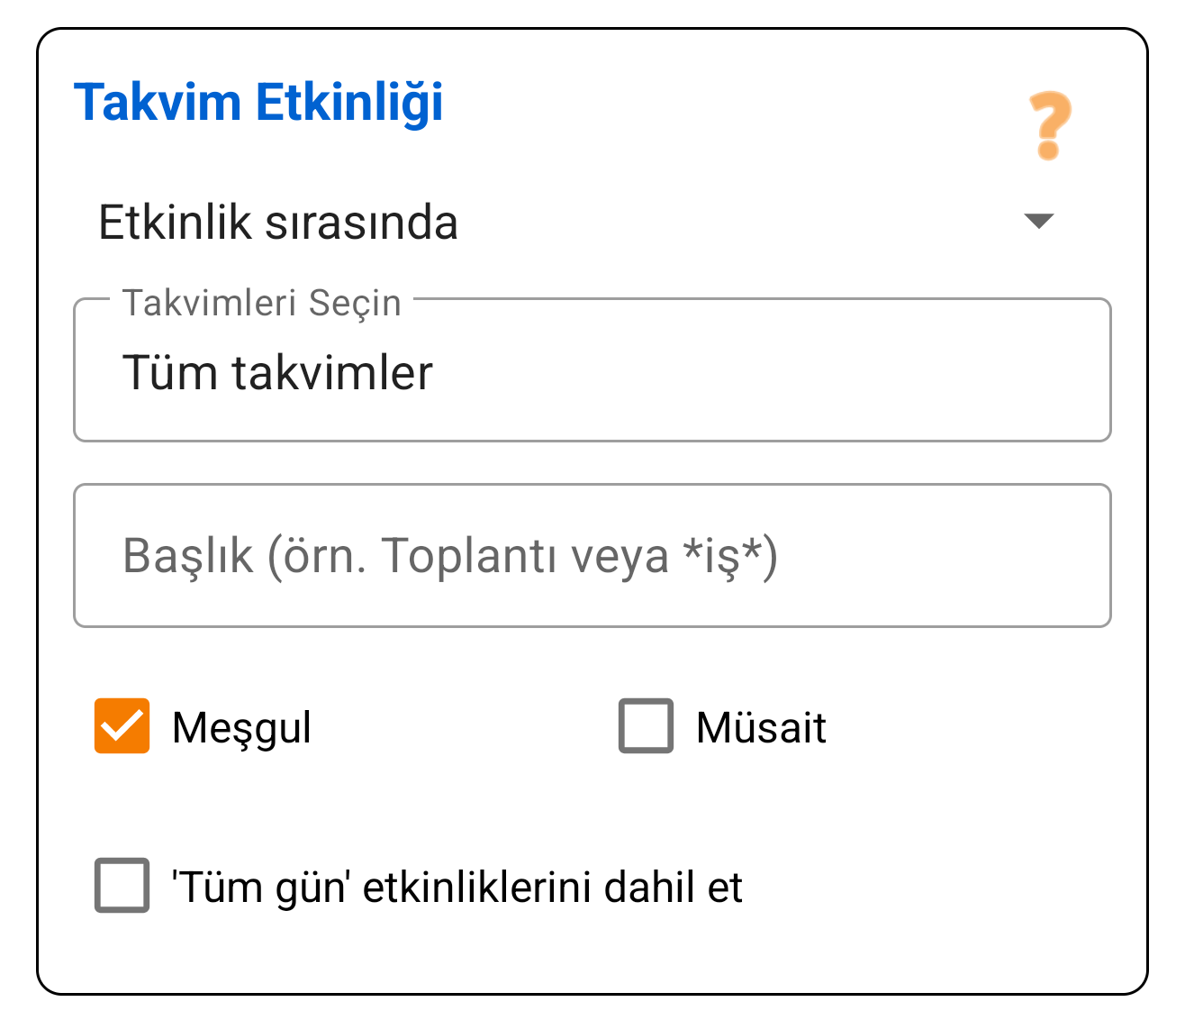The height and width of the screenshot is (1020, 1185).
Task: Click the Takvim Etkinliği heading
Action: point(260,101)
